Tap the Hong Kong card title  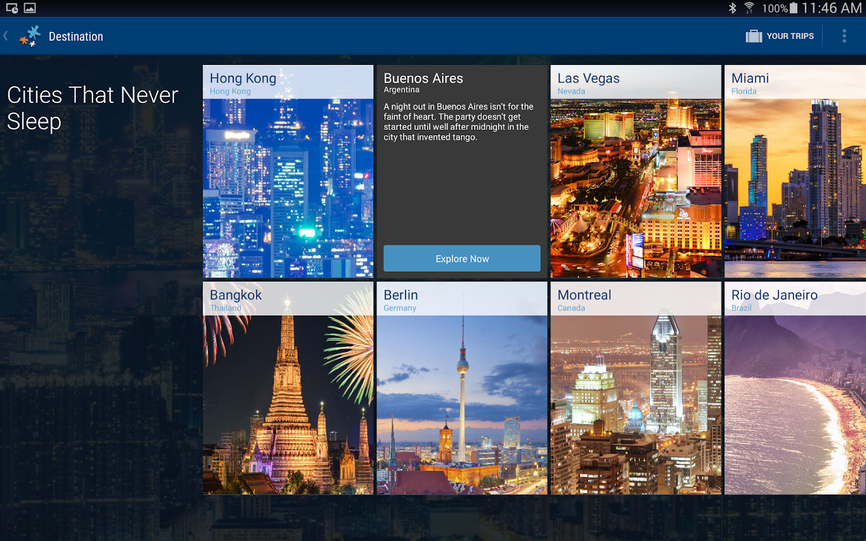tap(243, 79)
